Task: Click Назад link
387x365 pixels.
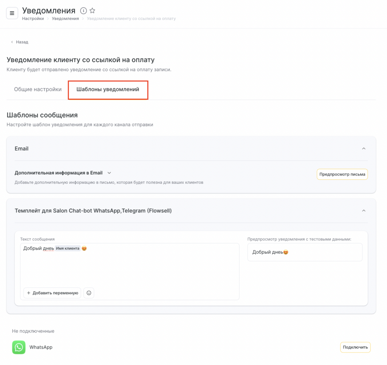Action: [22, 42]
